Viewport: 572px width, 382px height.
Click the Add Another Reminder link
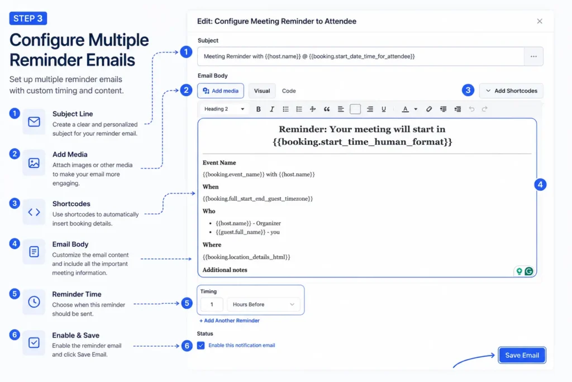click(230, 320)
